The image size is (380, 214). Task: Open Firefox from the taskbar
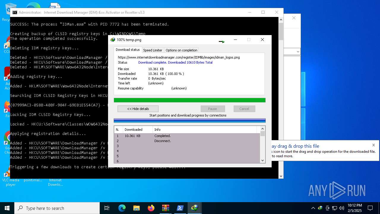tap(151, 208)
